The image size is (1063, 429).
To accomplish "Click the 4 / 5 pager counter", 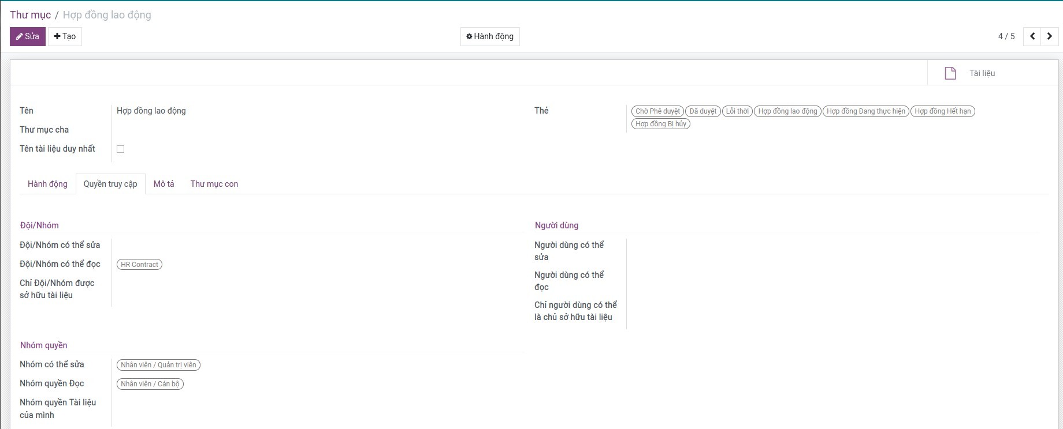I will [1006, 36].
